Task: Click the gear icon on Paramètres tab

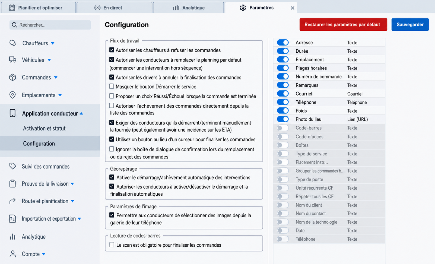Action: click(x=243, y=8)
